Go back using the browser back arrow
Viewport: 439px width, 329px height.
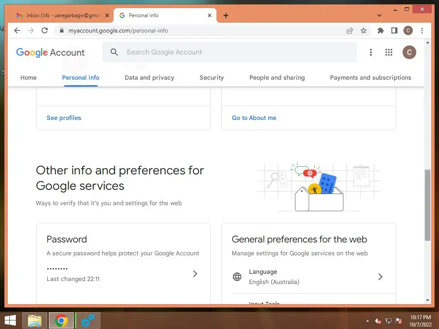[x=17, y=30]
